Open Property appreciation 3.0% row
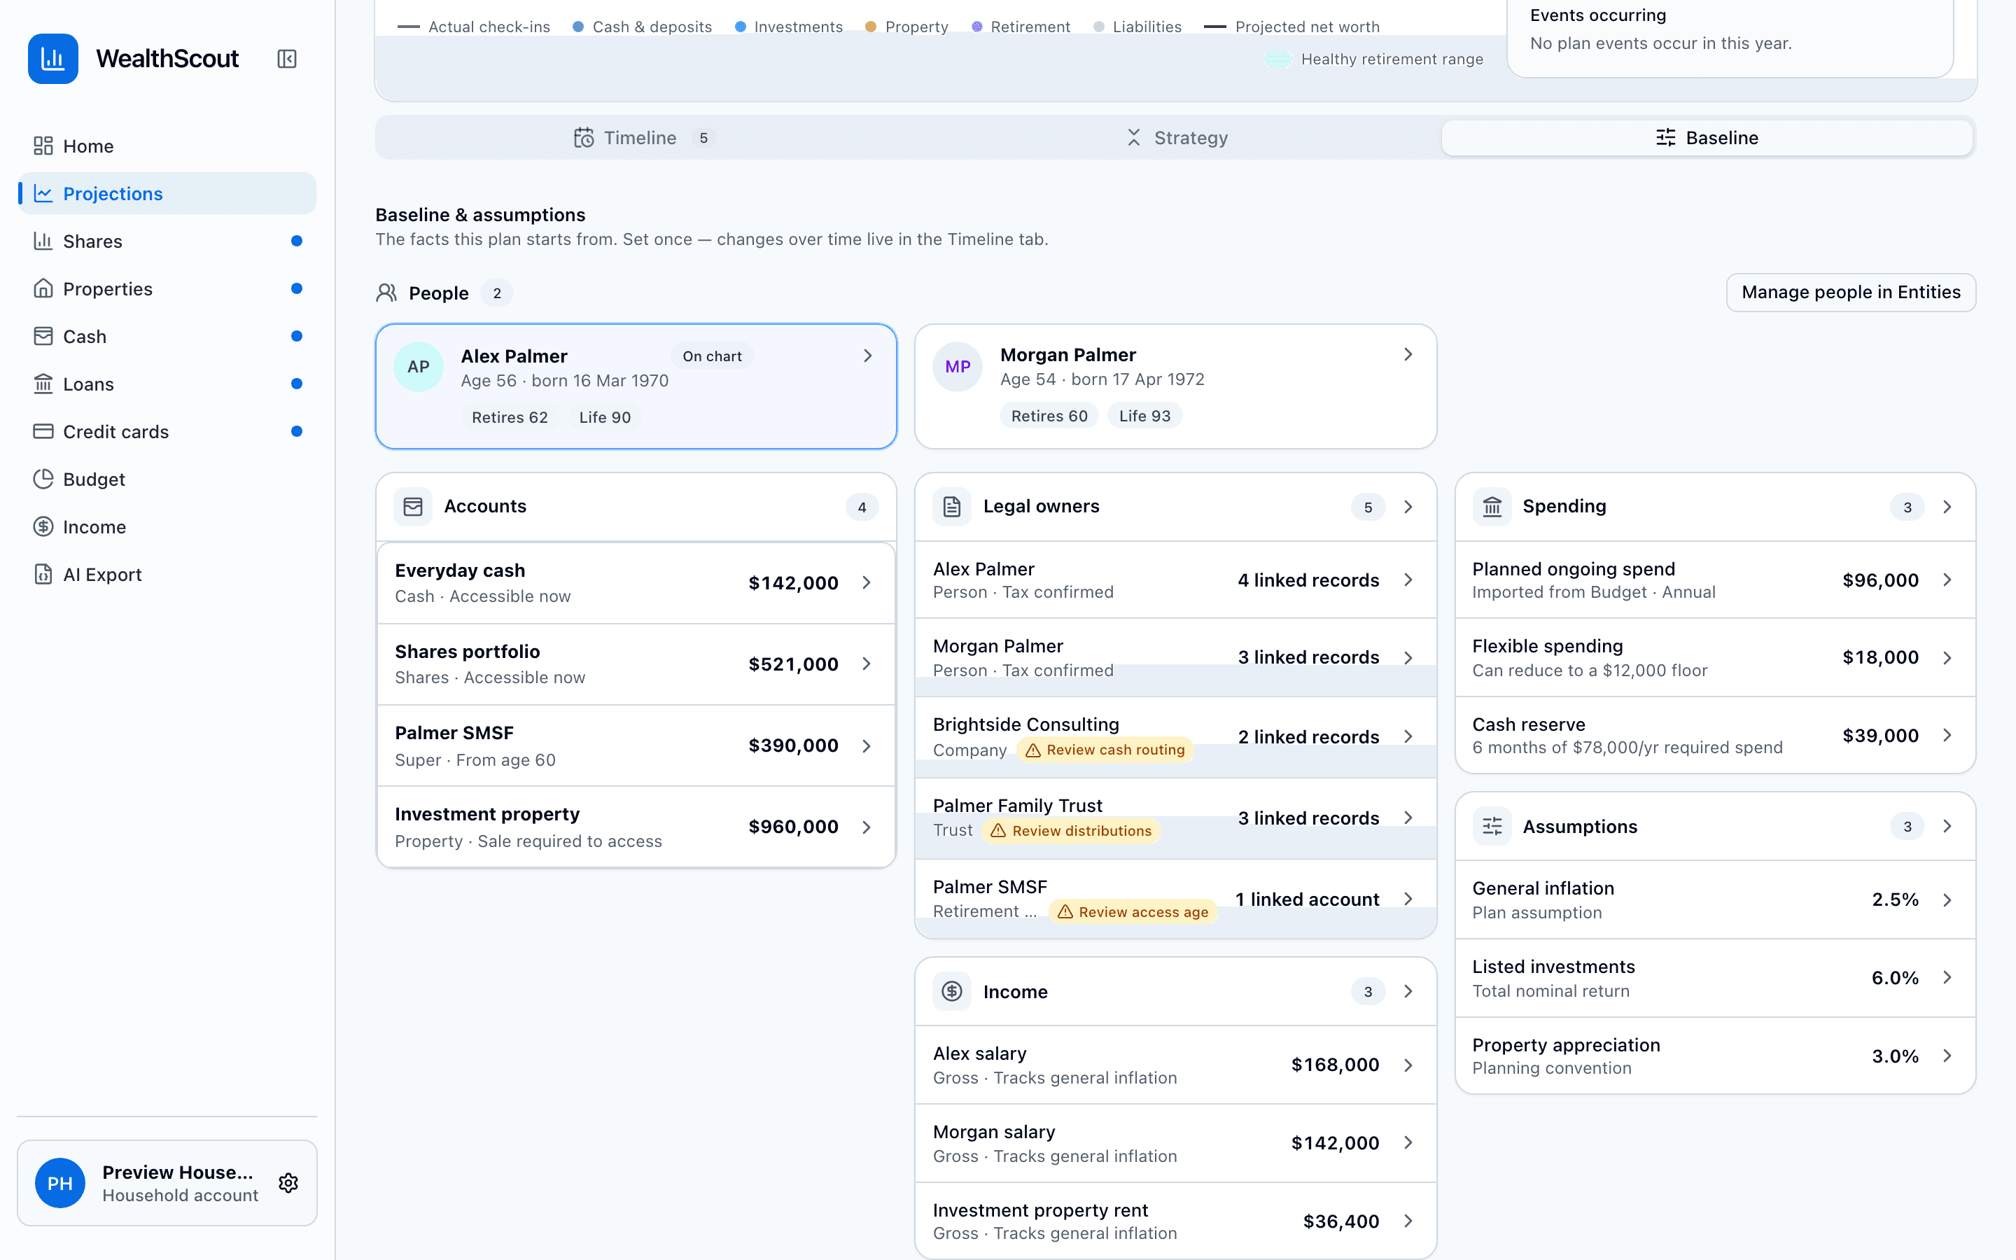 (x=1715, y=1056)
